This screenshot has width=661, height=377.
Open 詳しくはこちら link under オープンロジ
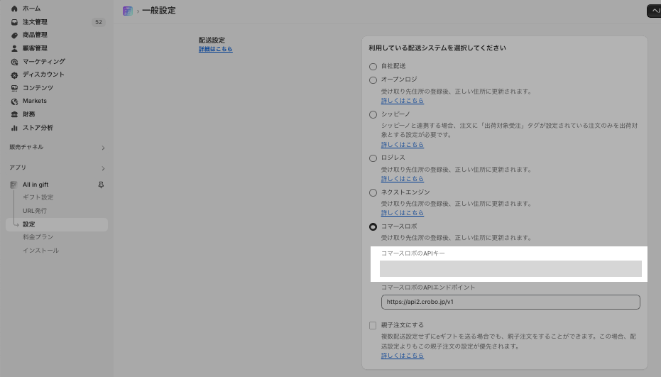(403, 101)
